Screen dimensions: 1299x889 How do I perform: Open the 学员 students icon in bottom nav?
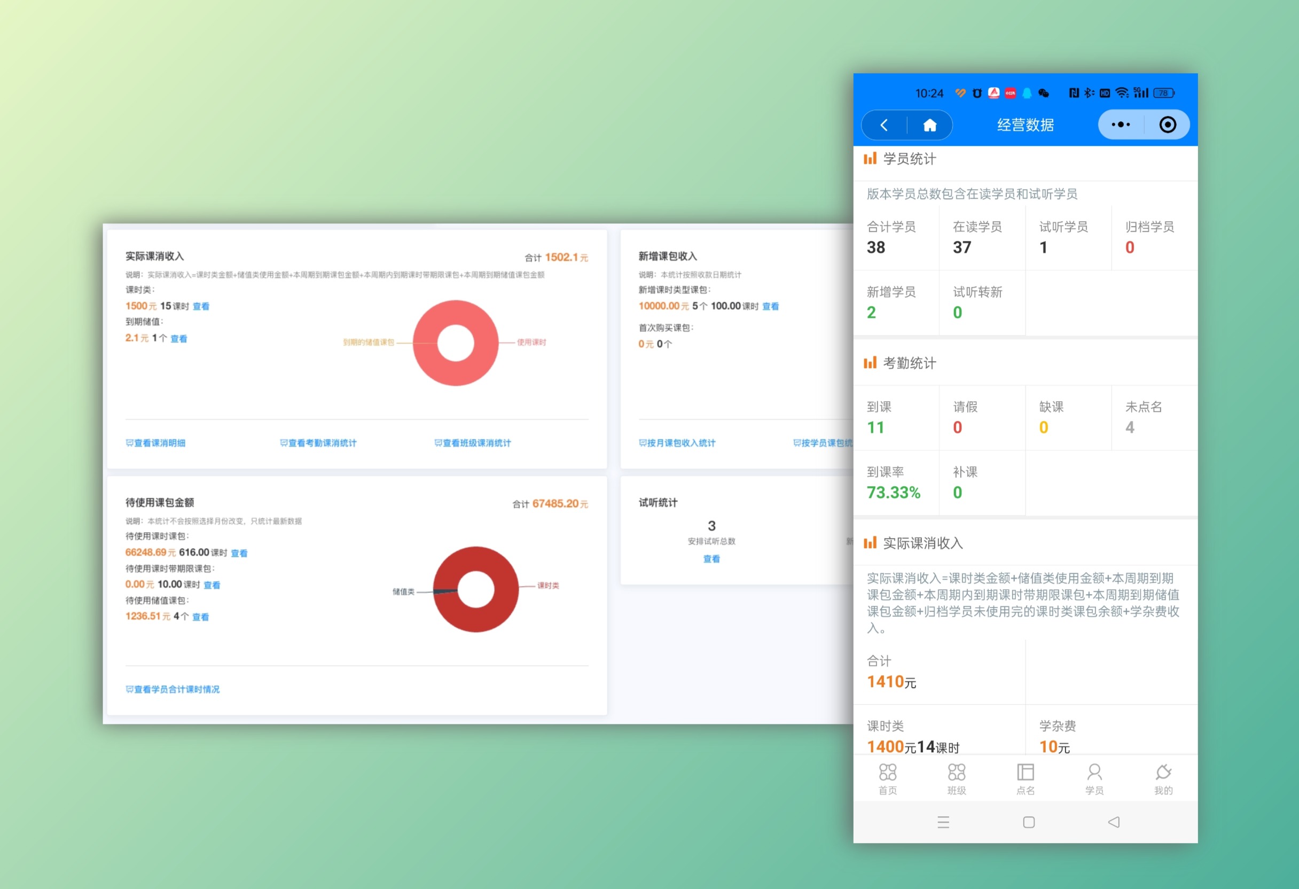tap(1094, 772)
